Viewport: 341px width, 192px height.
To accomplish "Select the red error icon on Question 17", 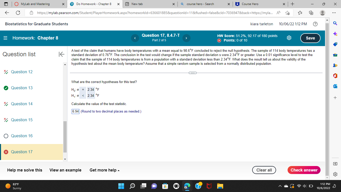I will point(6,152).
